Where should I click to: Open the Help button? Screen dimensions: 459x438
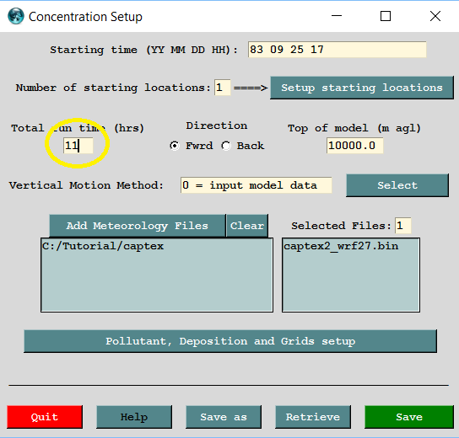[x=134, y=417]
